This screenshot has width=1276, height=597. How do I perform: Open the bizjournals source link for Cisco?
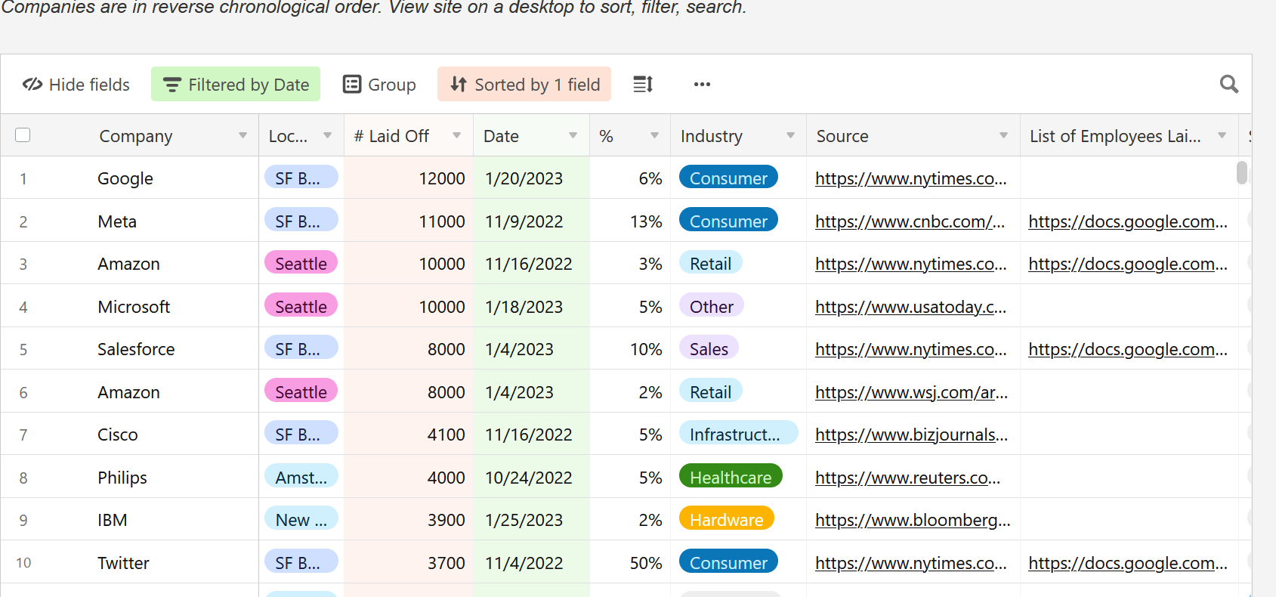(x=912, y=435)
